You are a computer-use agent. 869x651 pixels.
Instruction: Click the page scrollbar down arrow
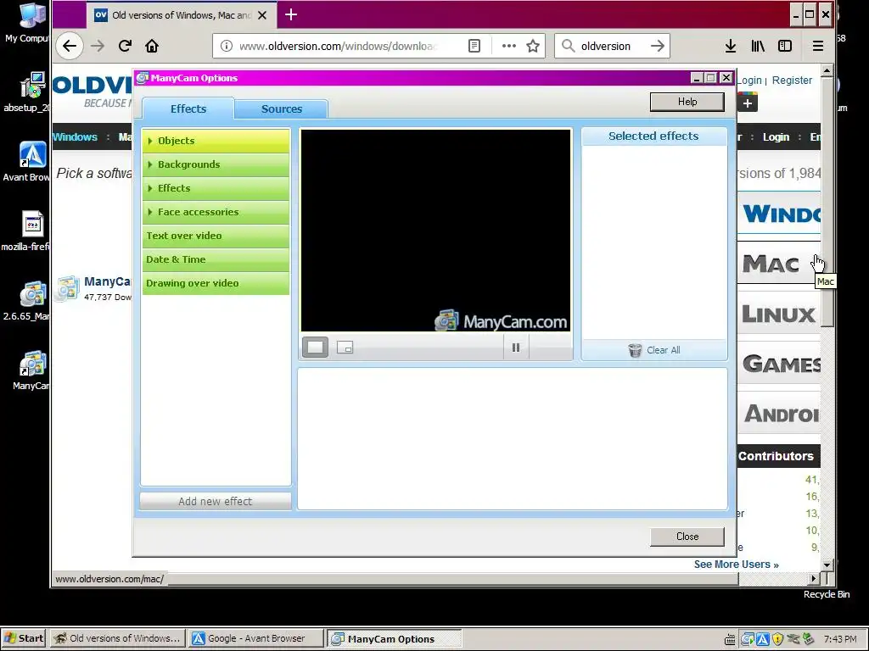click(x=827, y=565)
